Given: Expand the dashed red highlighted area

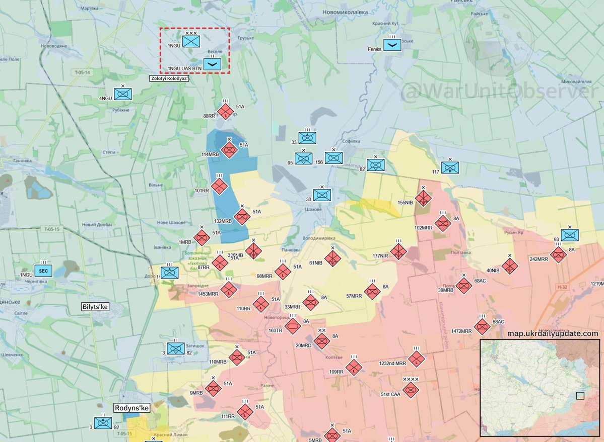Looking at the screenshot, I should tap(194, 50).
